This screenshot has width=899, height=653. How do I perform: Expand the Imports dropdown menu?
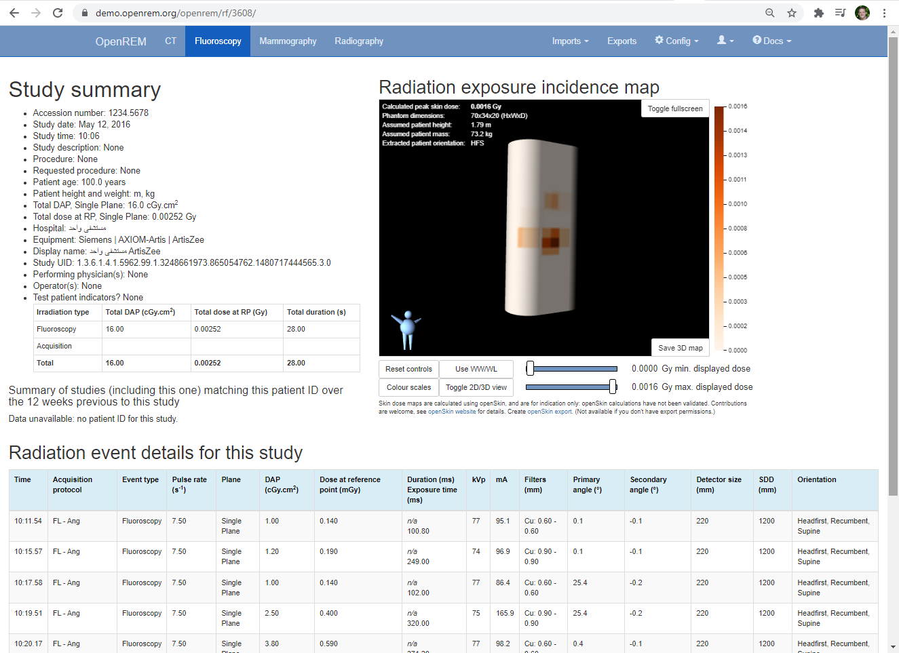coord(570,41)
